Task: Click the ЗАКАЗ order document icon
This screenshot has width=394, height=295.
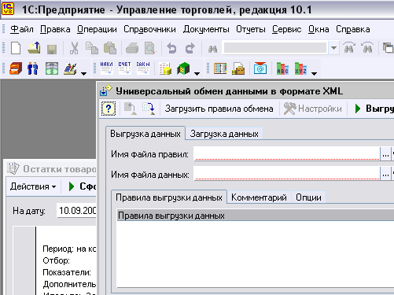Action: [x=143, y=68]
